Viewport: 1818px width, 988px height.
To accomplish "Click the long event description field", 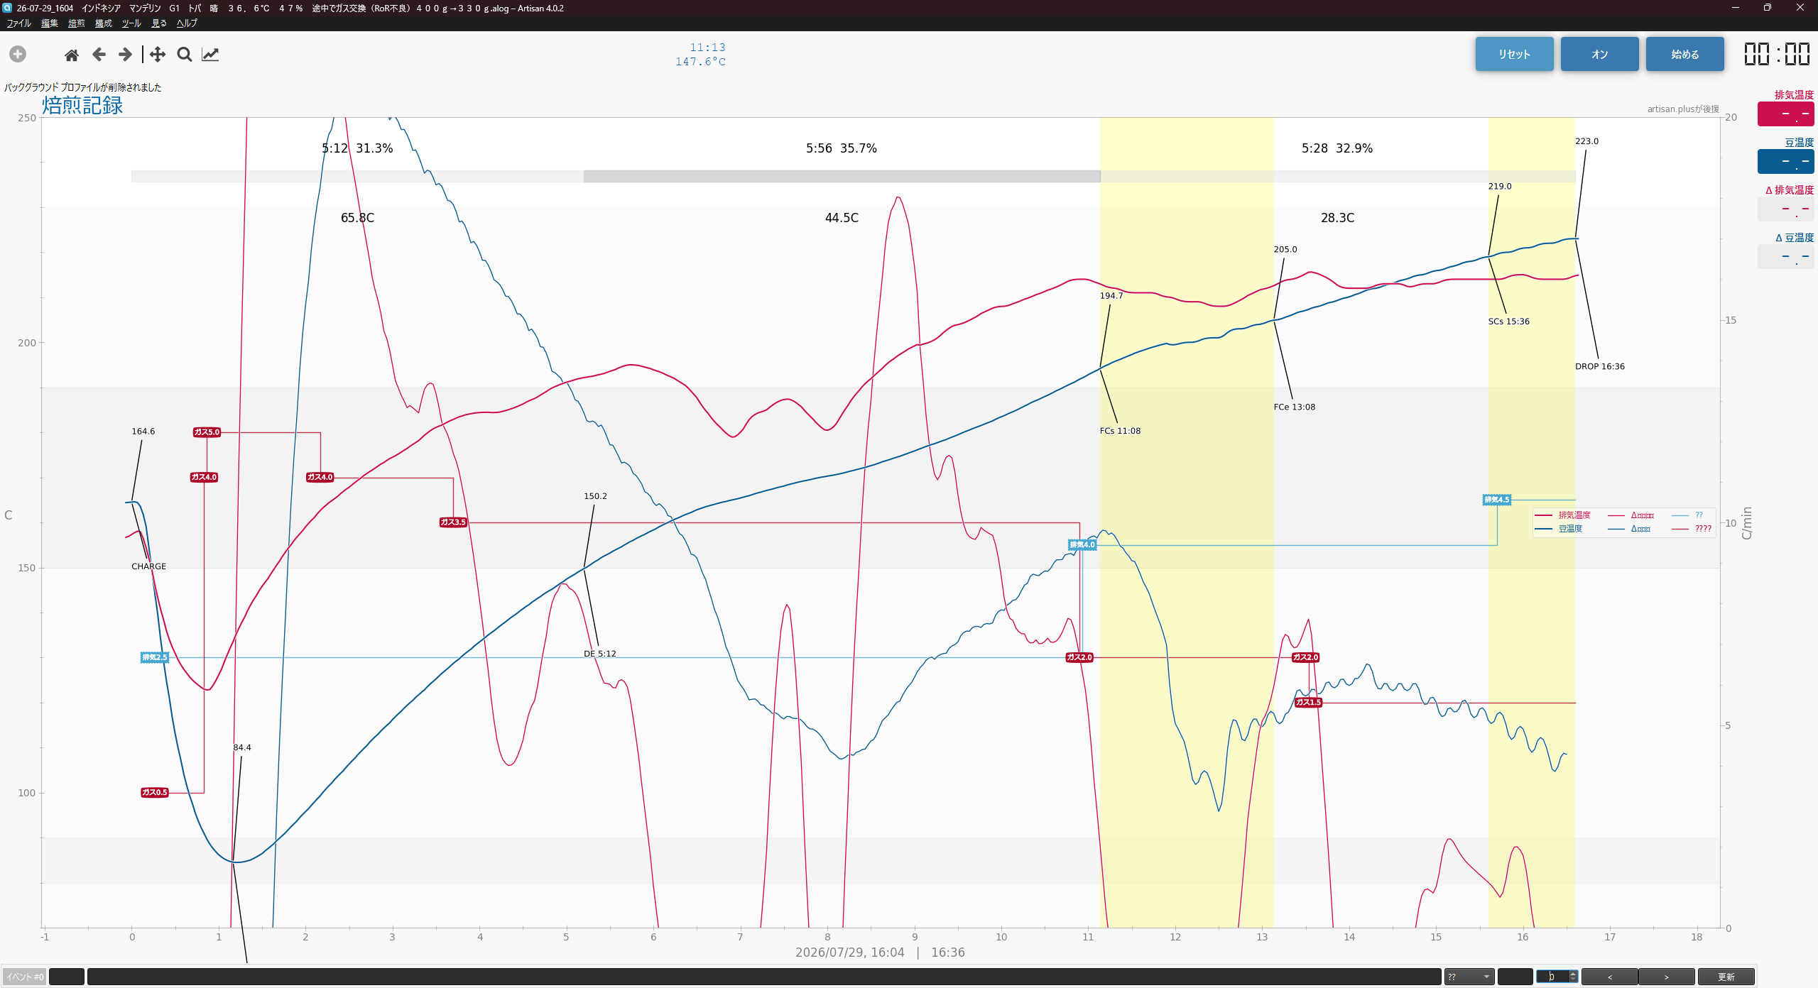I will [765, 977].
